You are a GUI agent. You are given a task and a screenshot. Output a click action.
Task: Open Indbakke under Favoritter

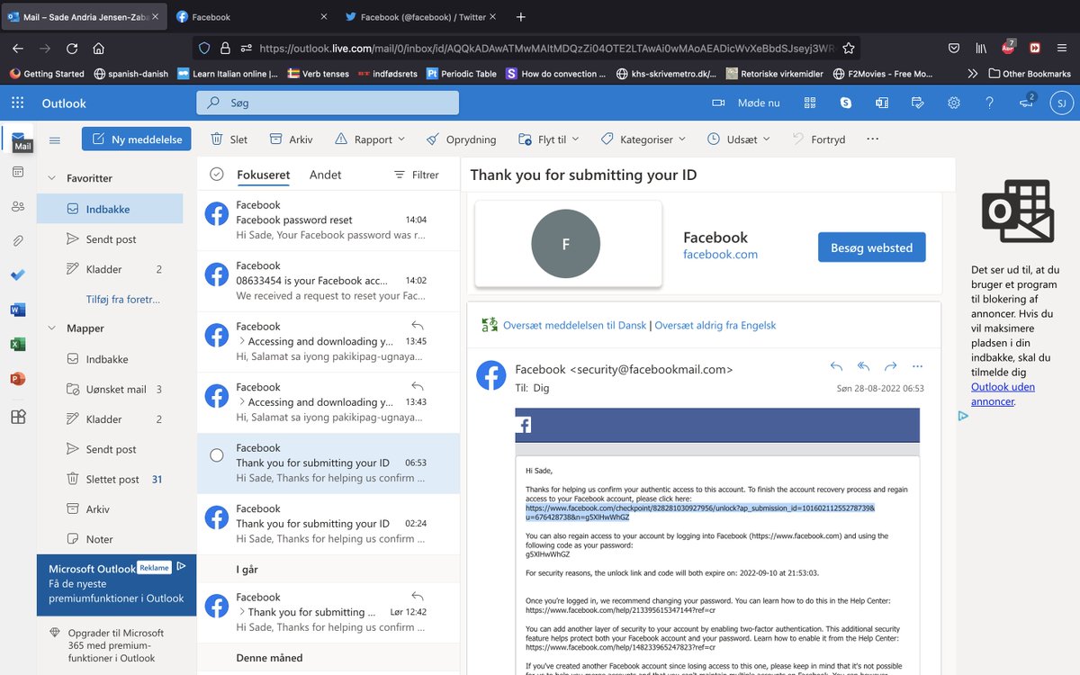(x=110, y=209)
